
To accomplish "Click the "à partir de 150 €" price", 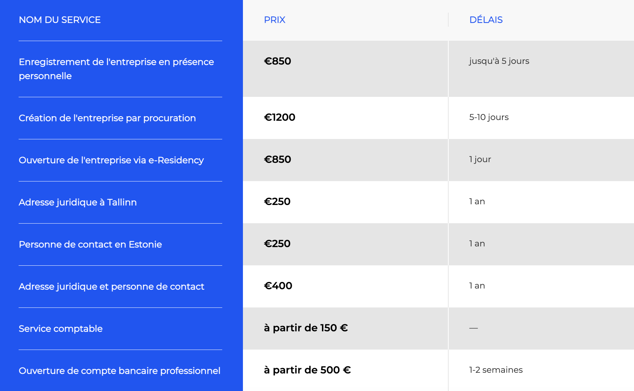I will tap(306, 328).
